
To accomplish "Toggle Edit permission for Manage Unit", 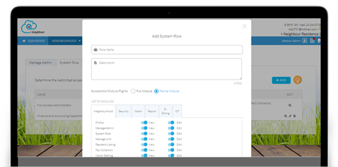I will tap(171, 139).
